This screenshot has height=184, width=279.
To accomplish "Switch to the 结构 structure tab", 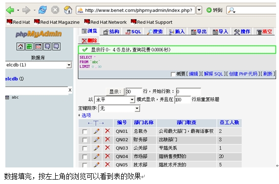I will click(111, 32).
